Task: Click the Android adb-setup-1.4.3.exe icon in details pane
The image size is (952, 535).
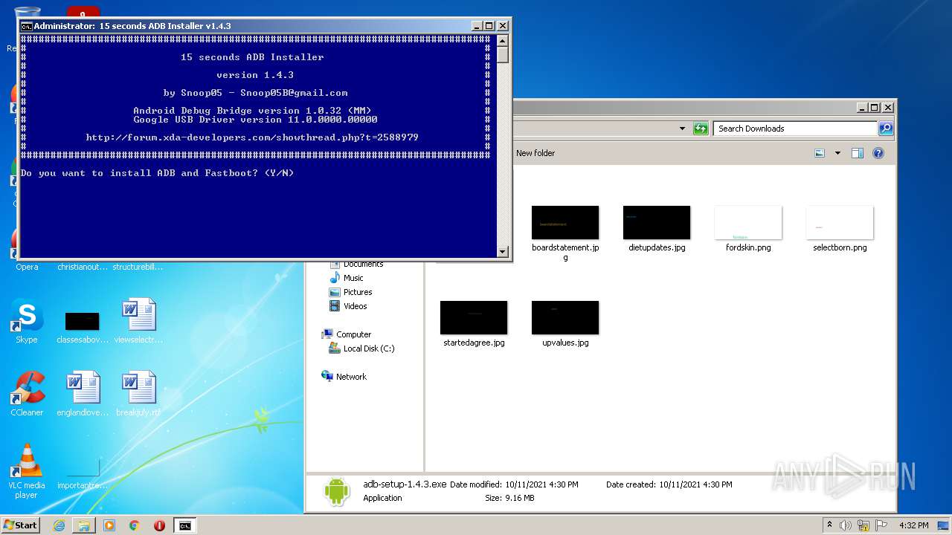Action: [337, 491]
